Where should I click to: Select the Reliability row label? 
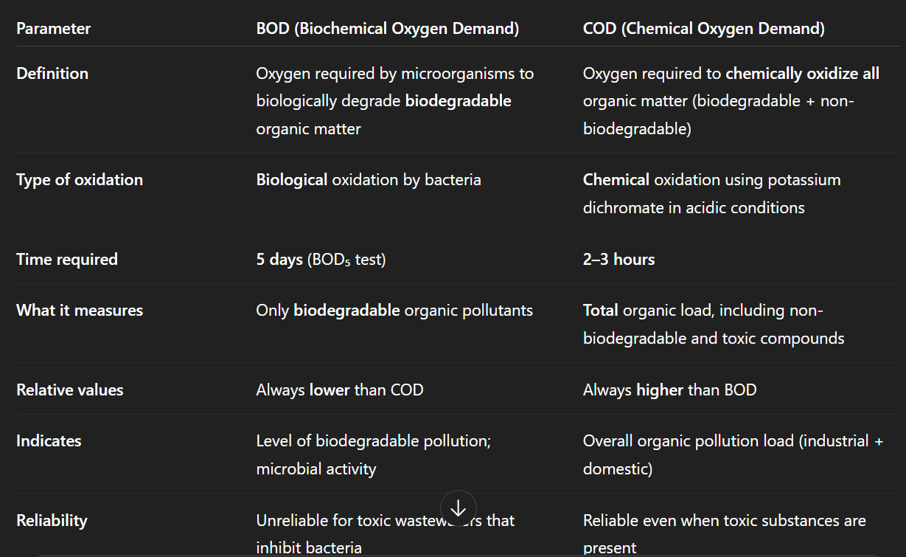click(x=52, y=520)
